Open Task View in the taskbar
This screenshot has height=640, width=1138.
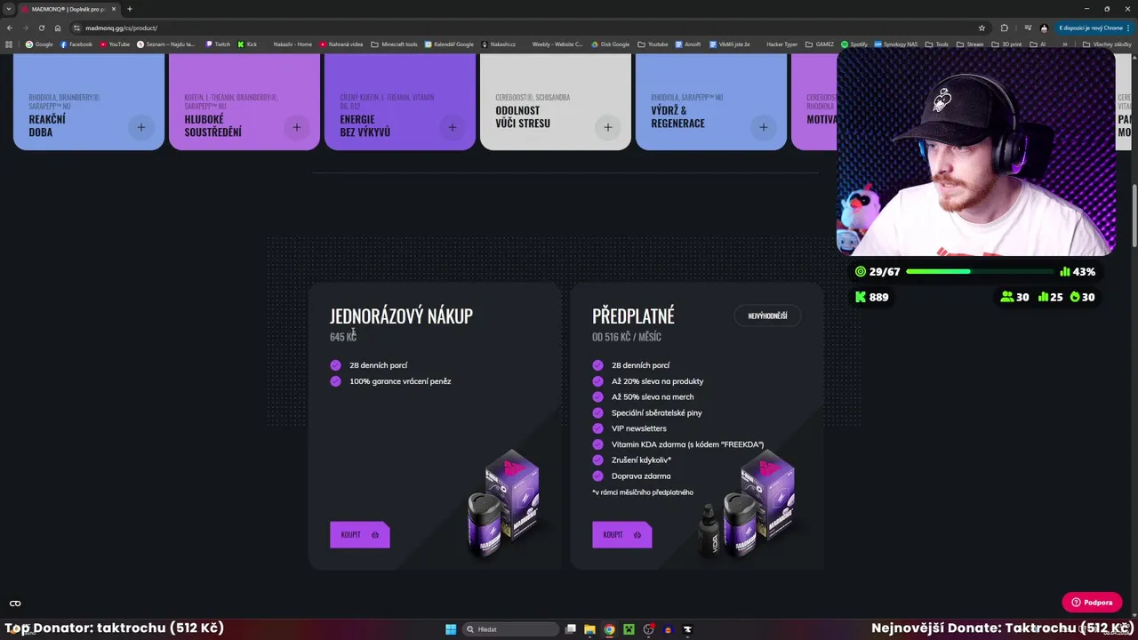pyautogui.click(x=571, y=629)
